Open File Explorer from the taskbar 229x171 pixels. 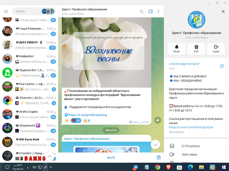coord(202,167)
